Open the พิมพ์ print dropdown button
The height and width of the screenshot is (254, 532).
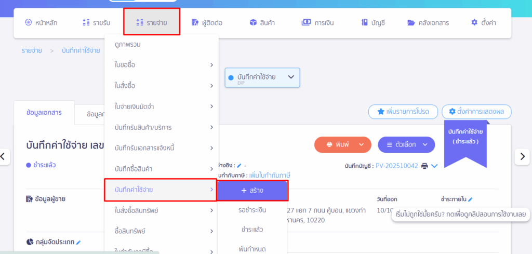point(342,144)
